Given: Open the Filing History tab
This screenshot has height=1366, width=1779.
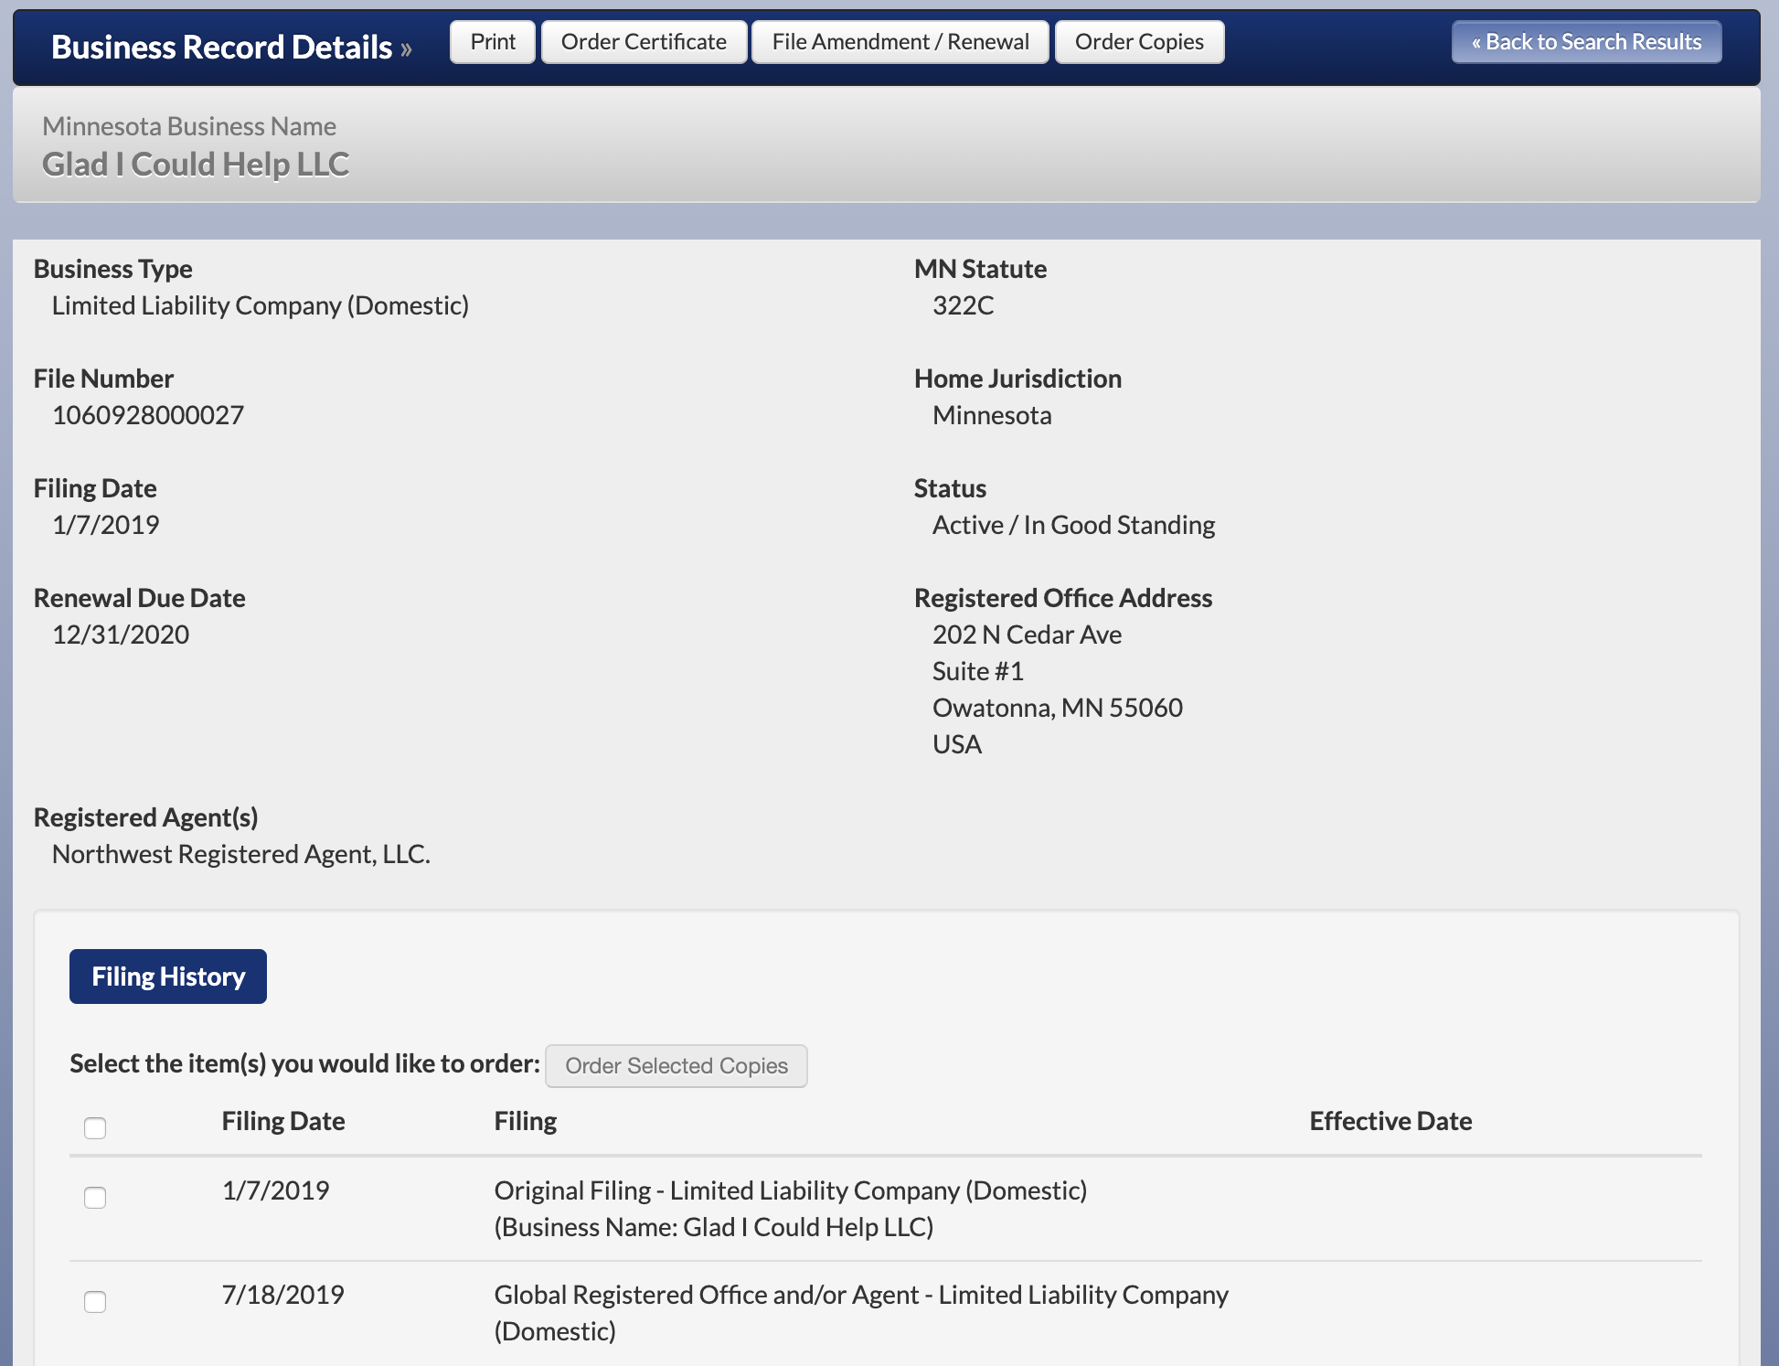Looking at the screenshot, I should [168, 976].
